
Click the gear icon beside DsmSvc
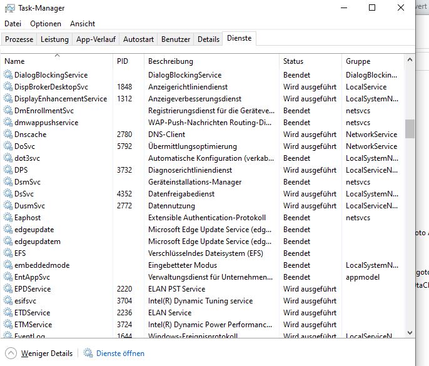pyautogui.click(x=8, y=182)
